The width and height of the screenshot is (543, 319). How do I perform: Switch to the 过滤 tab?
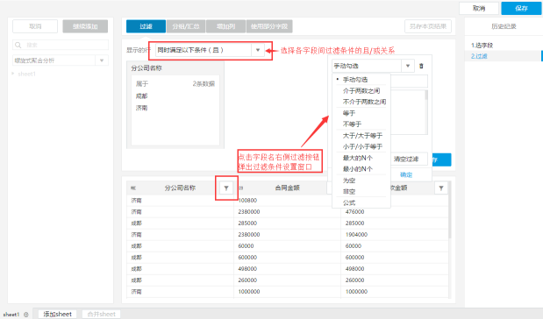[x=146, y=26]
